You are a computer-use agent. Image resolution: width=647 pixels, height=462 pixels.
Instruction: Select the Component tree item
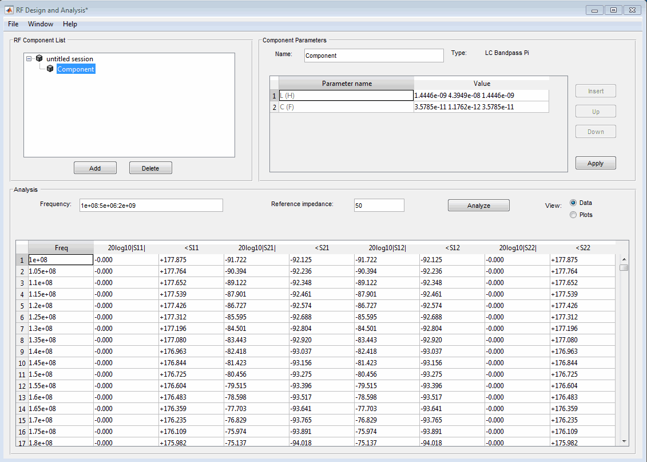pyautogui.click(x=76, y=69)
